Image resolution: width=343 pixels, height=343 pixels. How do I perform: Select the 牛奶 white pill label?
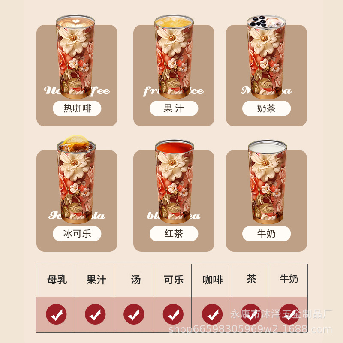266,233
